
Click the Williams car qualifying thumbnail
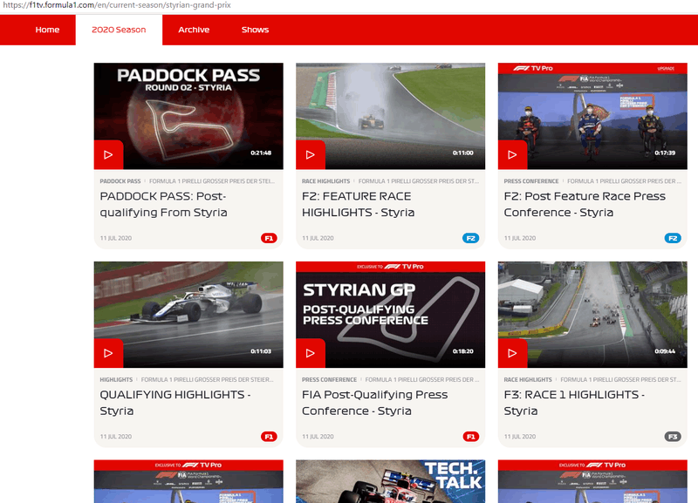click(x=188, y=315)
